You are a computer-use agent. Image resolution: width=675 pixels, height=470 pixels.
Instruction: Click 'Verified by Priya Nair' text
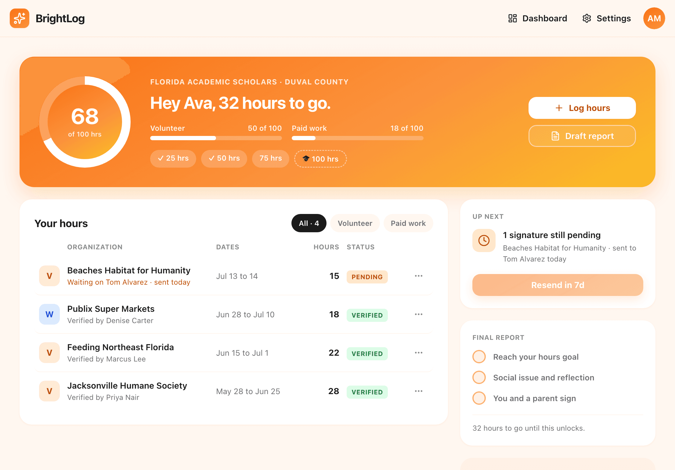(103, 397)
